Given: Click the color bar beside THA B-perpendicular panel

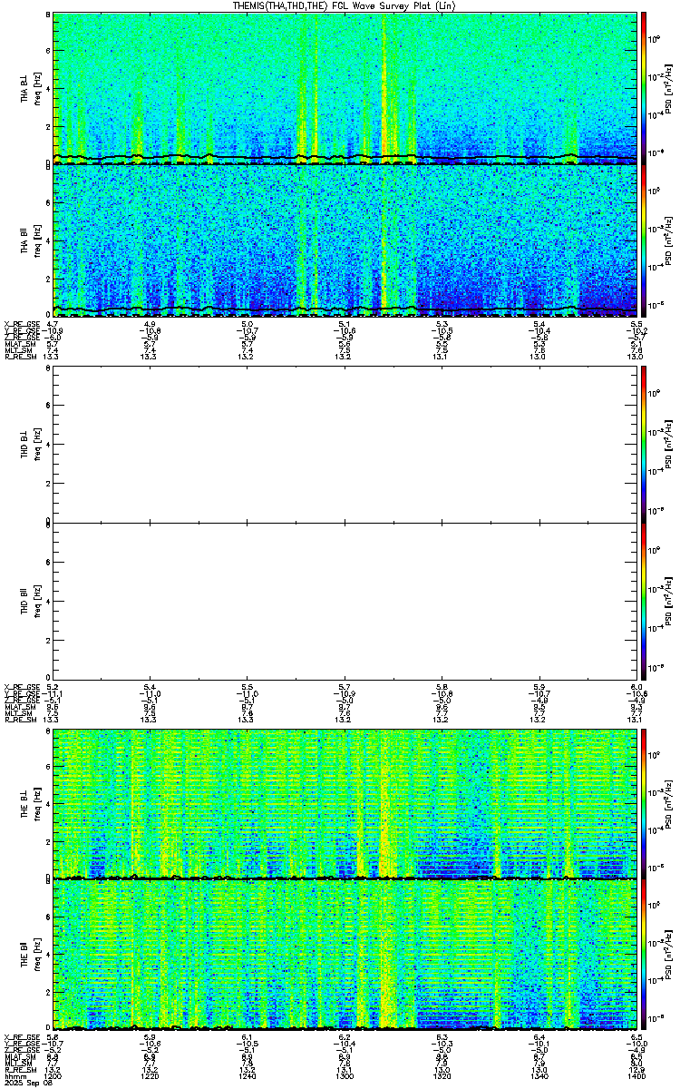Looking at the screenshot, I should tap(644, 88).
